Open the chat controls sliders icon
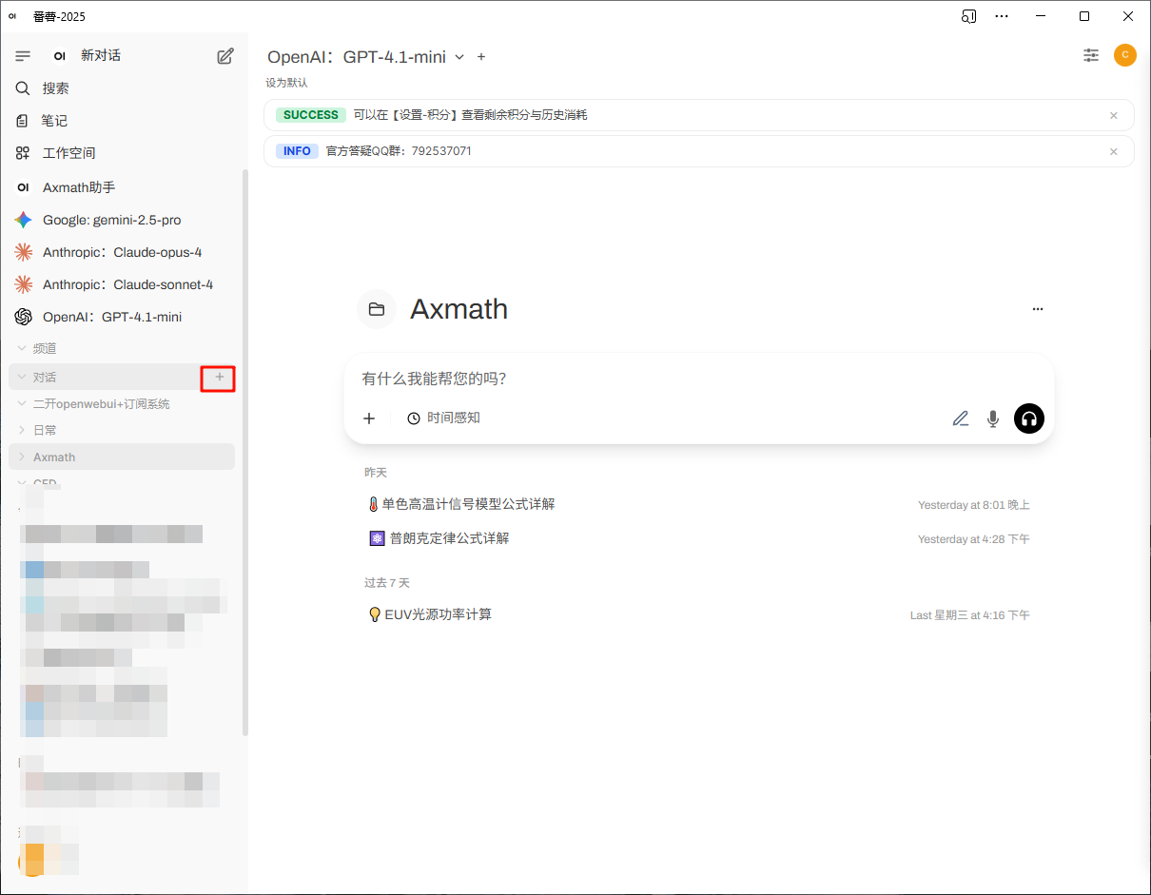Image resolution: width=1151 pixels, height=895 pixels. (x=1091, y=55)
